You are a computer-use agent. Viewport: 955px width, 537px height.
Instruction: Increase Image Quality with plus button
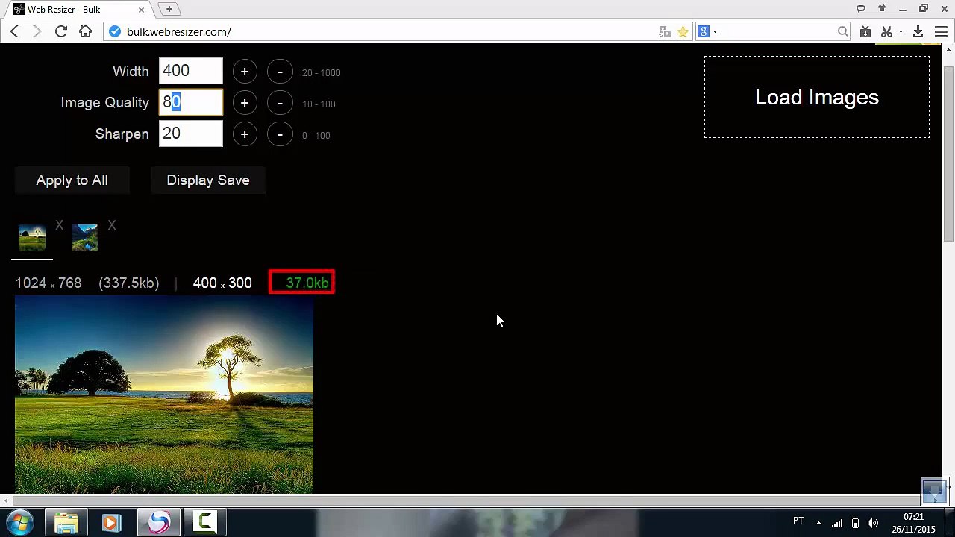coord(245,103)
